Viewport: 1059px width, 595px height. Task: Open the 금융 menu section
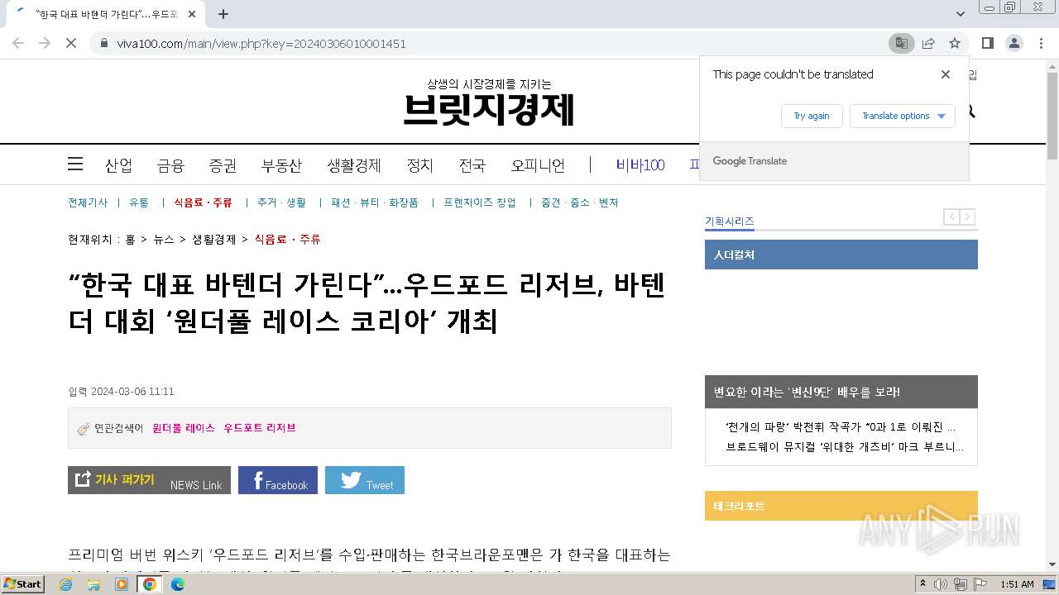point(170,165)
